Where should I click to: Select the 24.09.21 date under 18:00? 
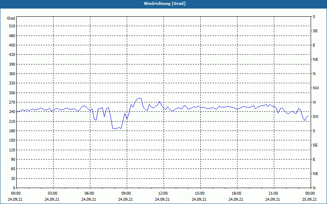[236, 199]
